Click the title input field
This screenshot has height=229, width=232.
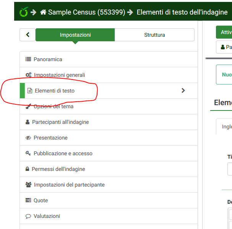point(229,169)
